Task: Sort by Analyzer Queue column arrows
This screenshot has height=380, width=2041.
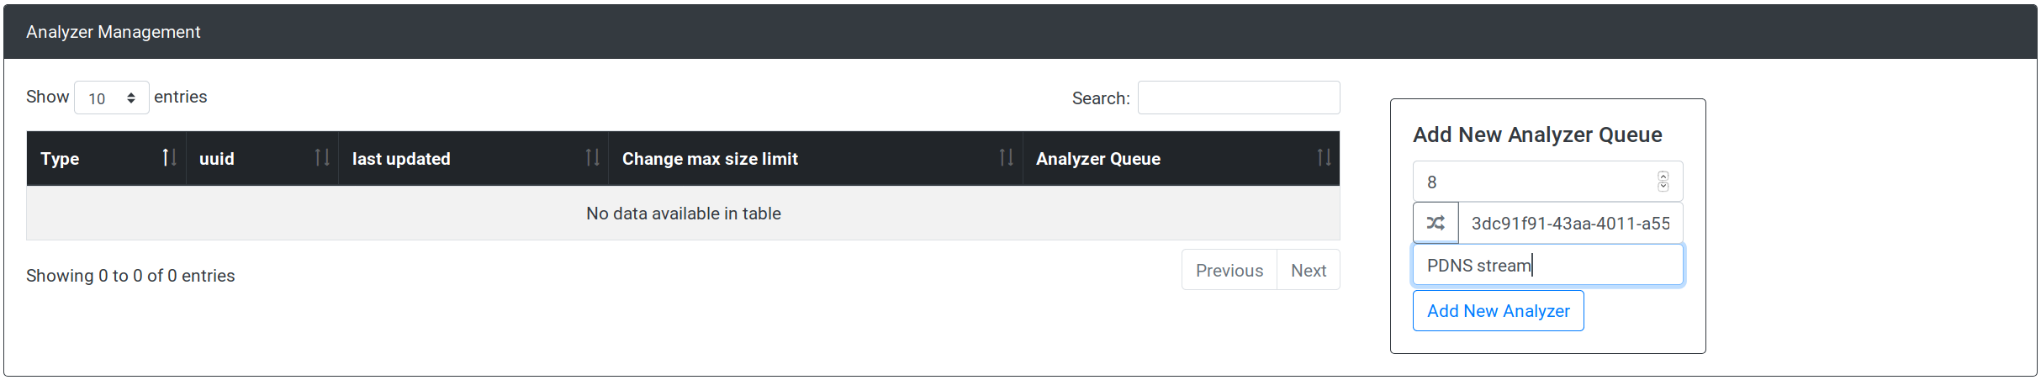Action: pos(1324,157)
